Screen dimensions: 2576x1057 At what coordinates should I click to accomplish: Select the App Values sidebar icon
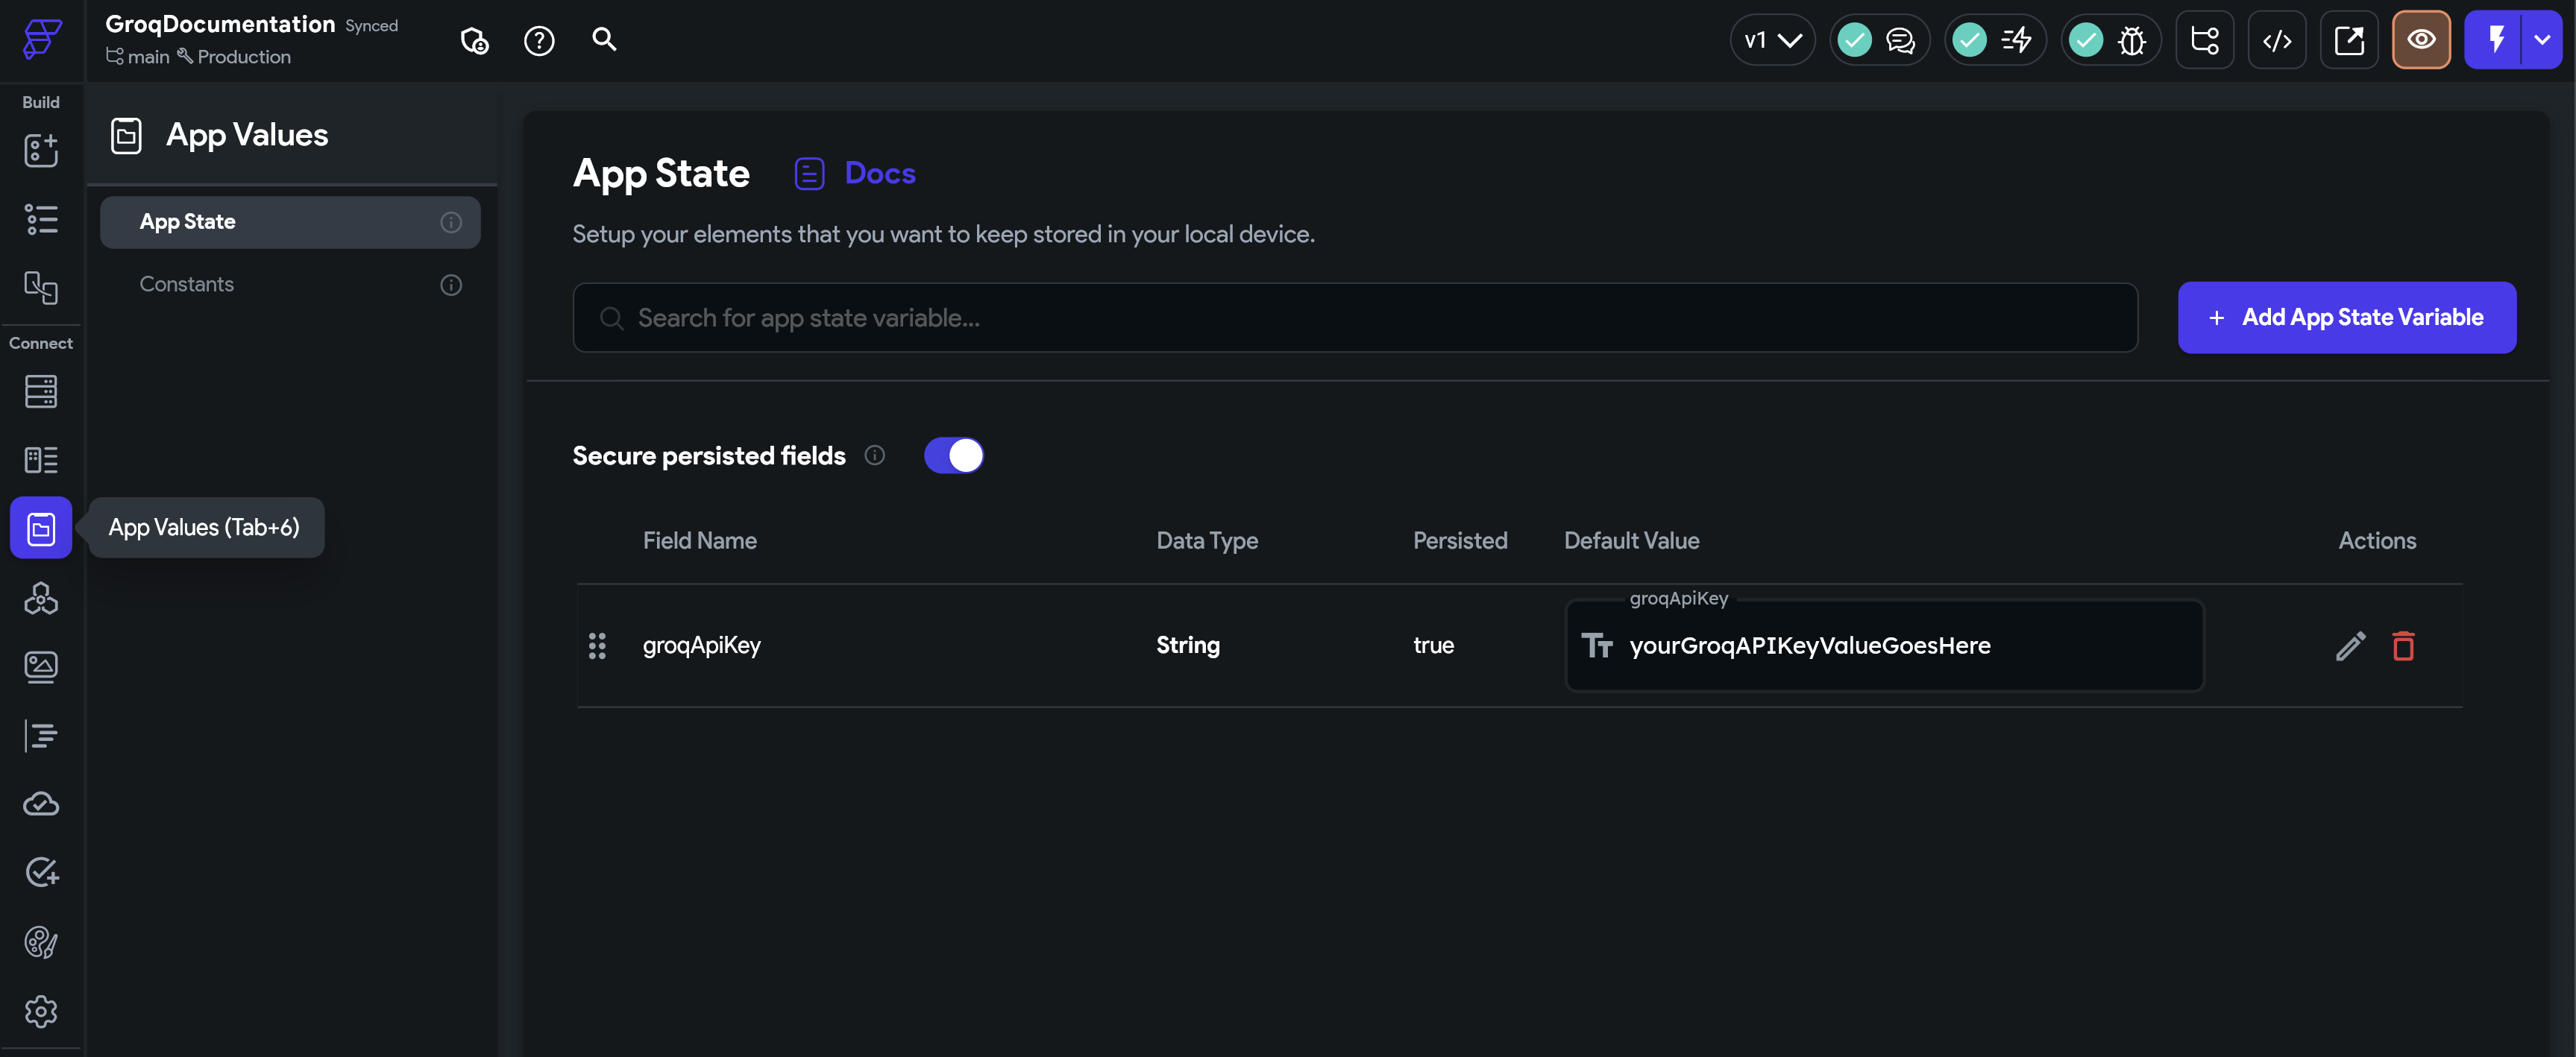point(41,528)
